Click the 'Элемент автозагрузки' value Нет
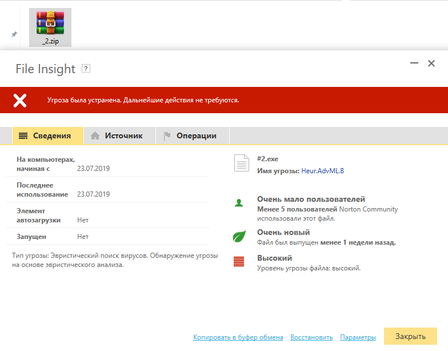The height and width of the screenshot is (351, 448). click(83, 220)
